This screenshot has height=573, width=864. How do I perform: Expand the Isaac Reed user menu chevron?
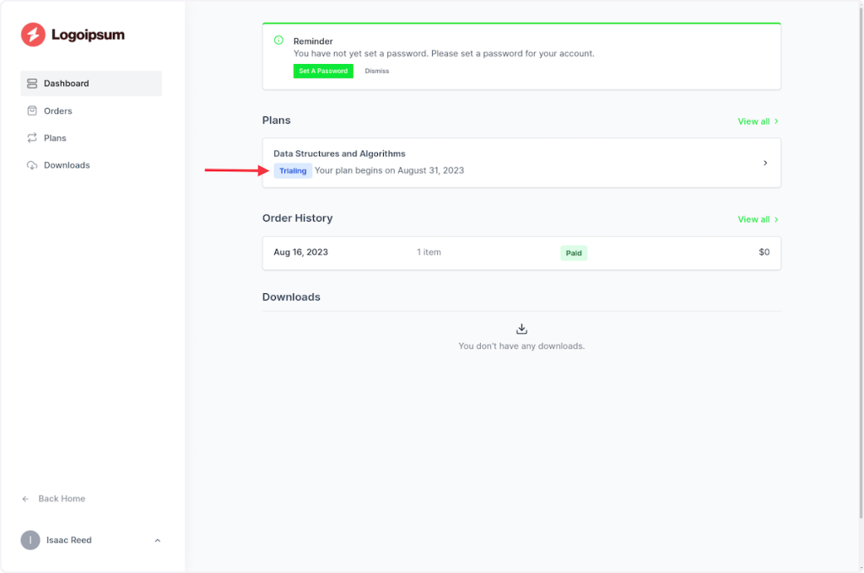(157, 540)
